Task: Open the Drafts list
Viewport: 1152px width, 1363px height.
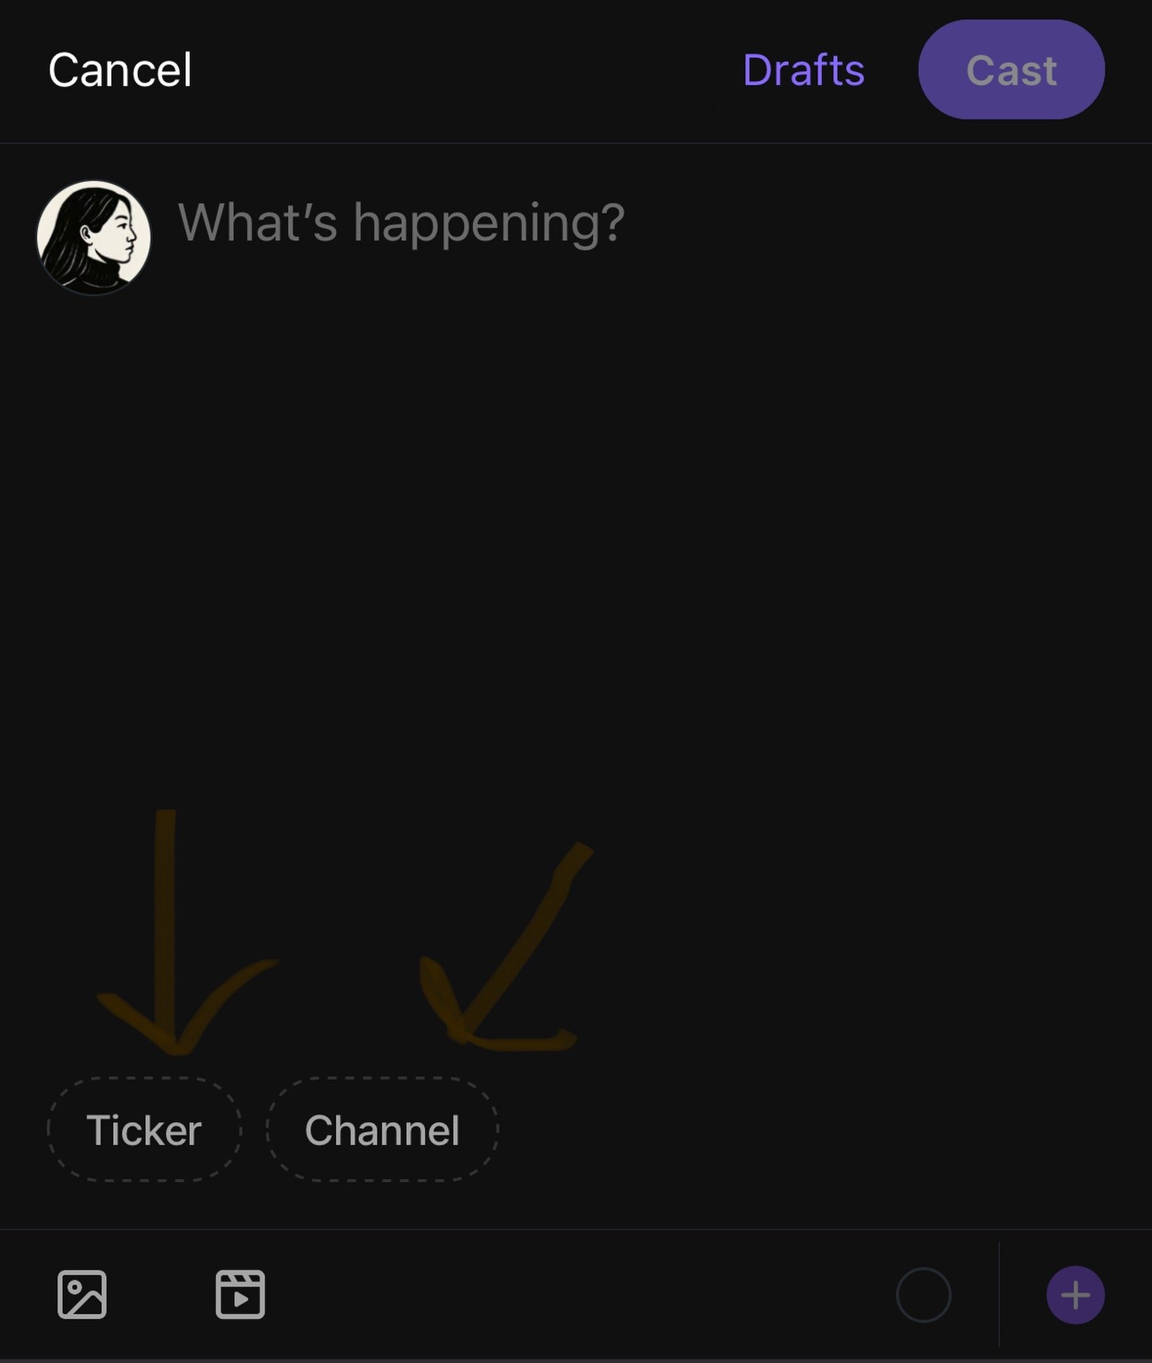Action: (x=803, y=70)
